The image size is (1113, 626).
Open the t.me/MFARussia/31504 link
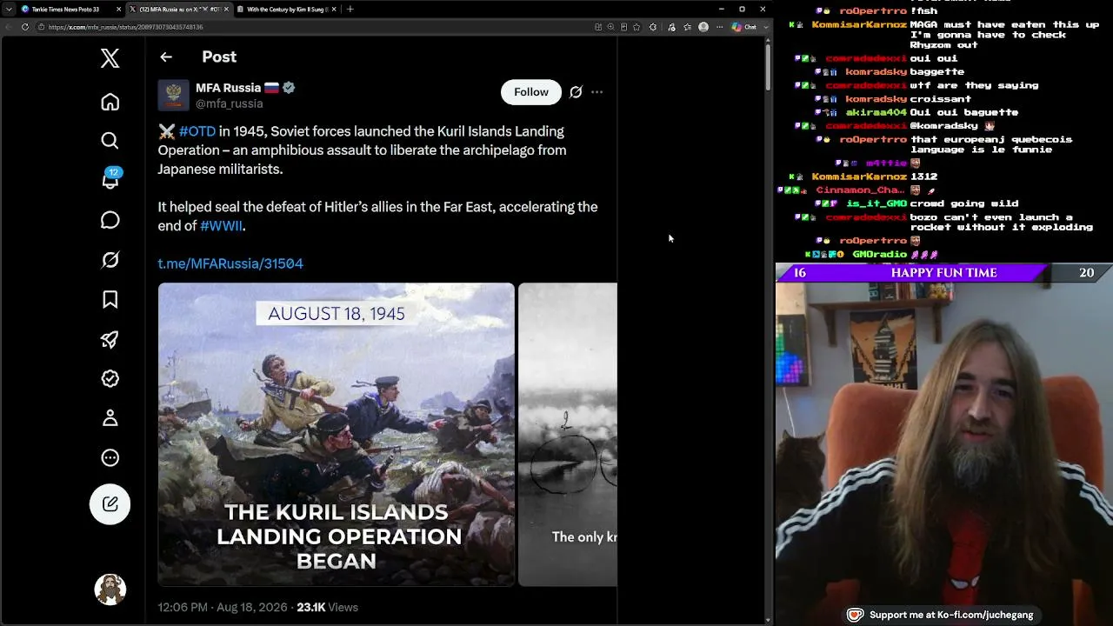(230, 263)
